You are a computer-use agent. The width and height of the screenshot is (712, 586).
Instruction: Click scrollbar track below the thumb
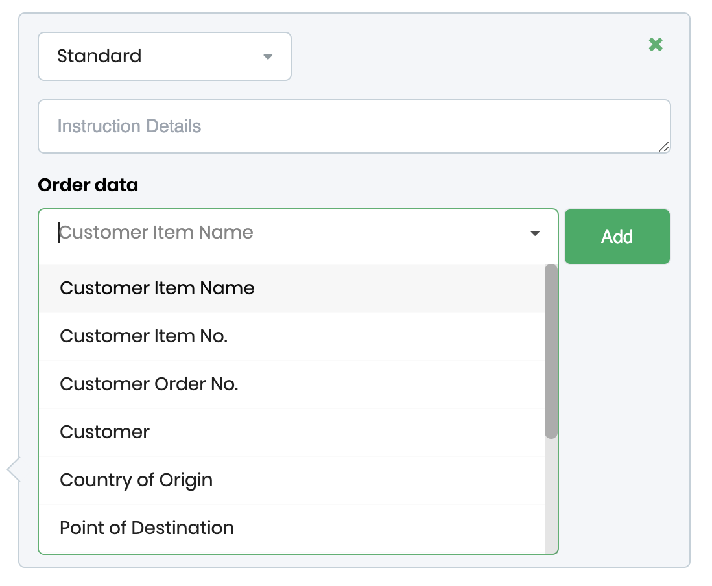tap(551, 496)
